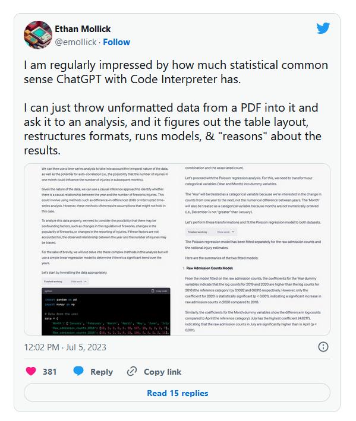
Task: Click the chain link icon
Action: coord(132,371)
